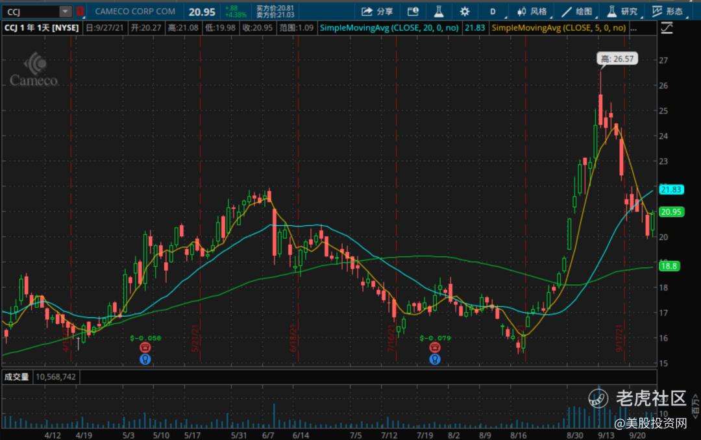
Task: Click the CCJ symbol input field
Action: click(31, 12)
